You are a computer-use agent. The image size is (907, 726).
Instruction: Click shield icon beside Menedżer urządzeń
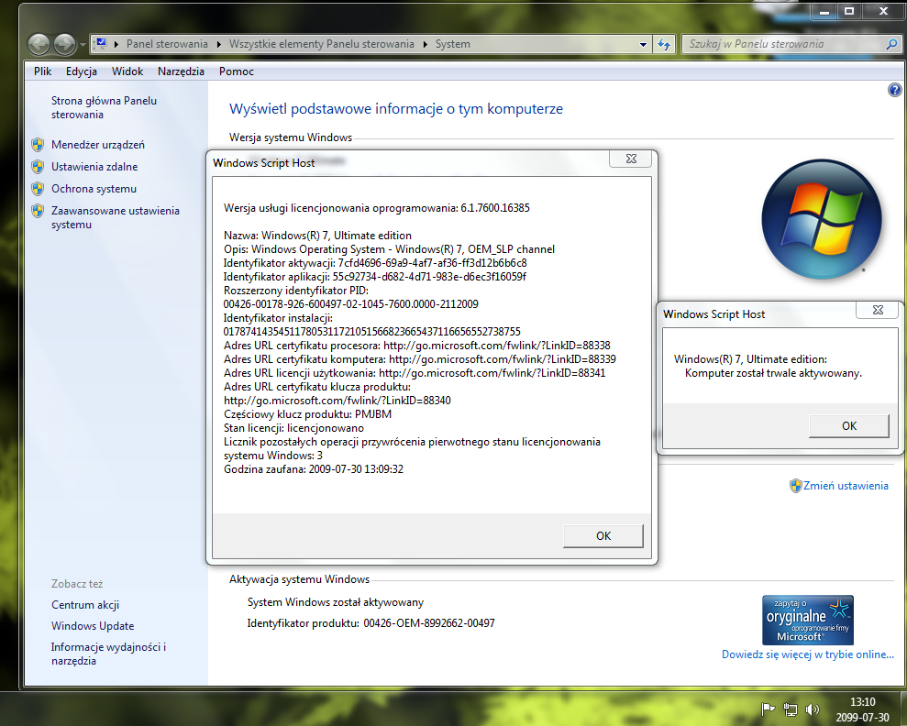pyautogui.click(x=38, y=145)
